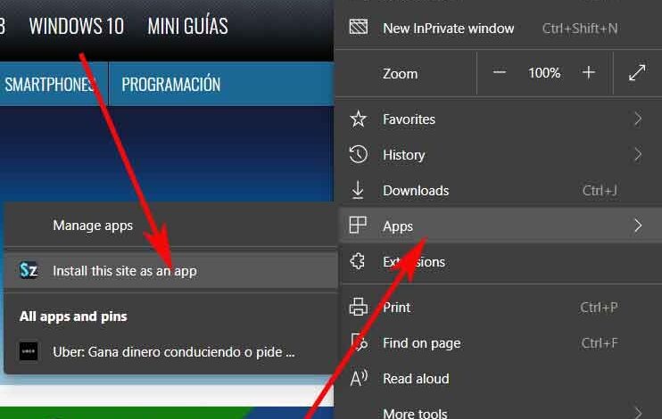Expand the Apps submenu chevron
Screen dimensions: 662x419
coord(638,226)
